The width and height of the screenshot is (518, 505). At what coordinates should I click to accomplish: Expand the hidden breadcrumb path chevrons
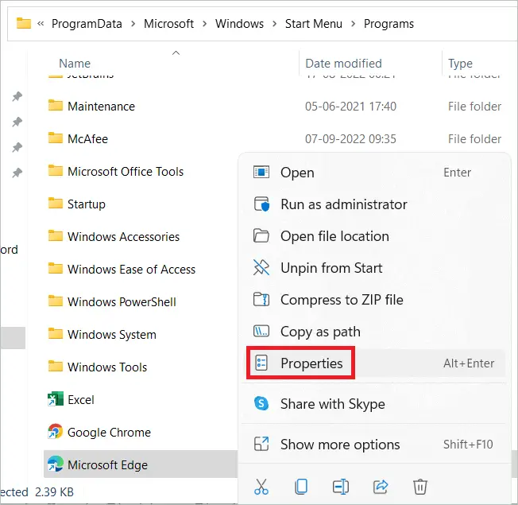tap(41, 24)
